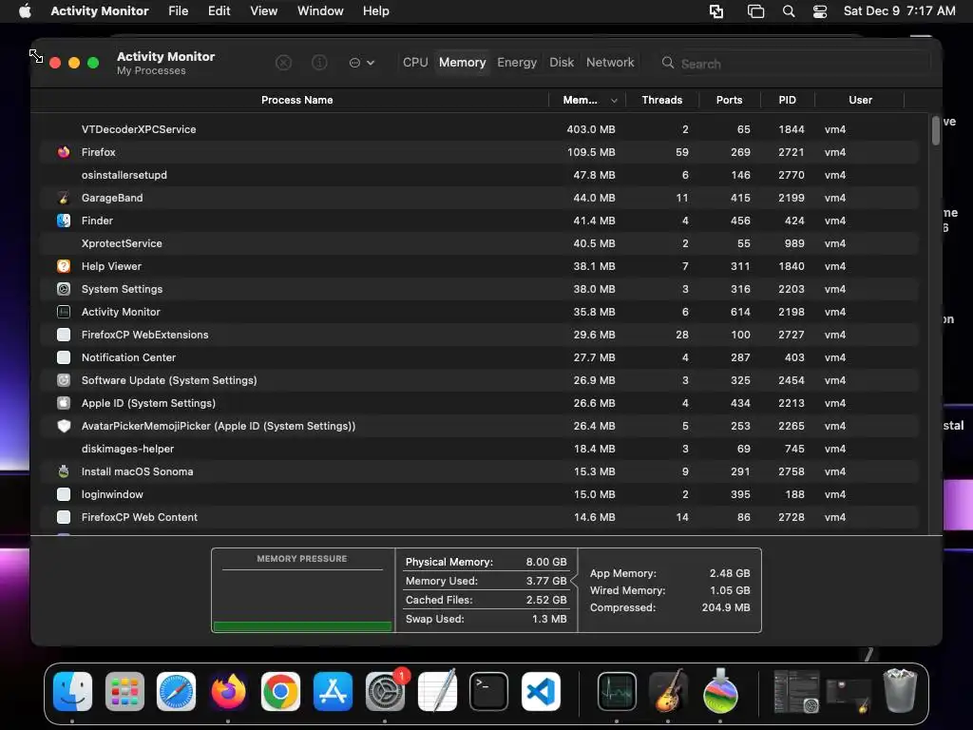
Task: Click the 403.0 MB memory value
Action: coord(591,129)
